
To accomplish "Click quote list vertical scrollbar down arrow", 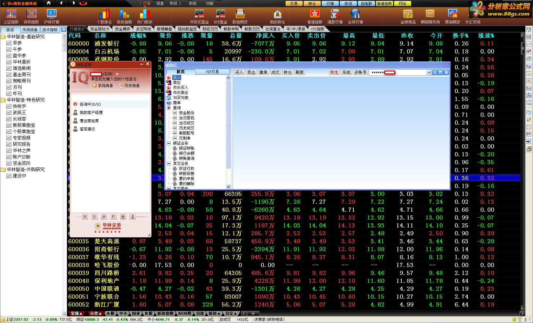I will click(523, 308).
